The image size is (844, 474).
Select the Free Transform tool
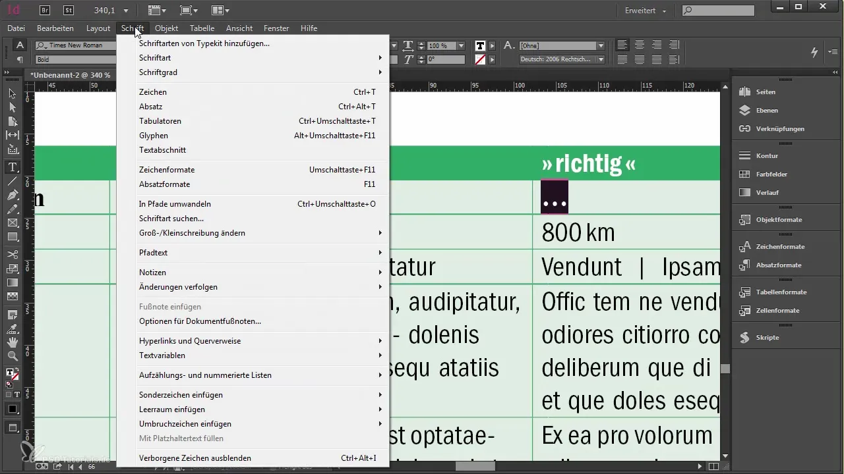point(13,269)
